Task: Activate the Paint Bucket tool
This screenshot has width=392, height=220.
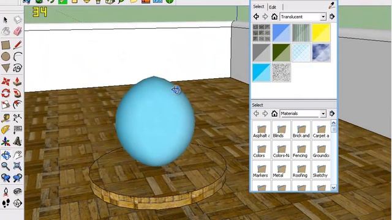Action: [6, 31]
